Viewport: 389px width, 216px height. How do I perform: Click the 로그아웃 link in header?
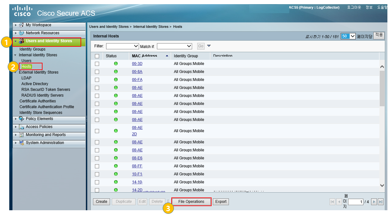click(x=354, y=7)
